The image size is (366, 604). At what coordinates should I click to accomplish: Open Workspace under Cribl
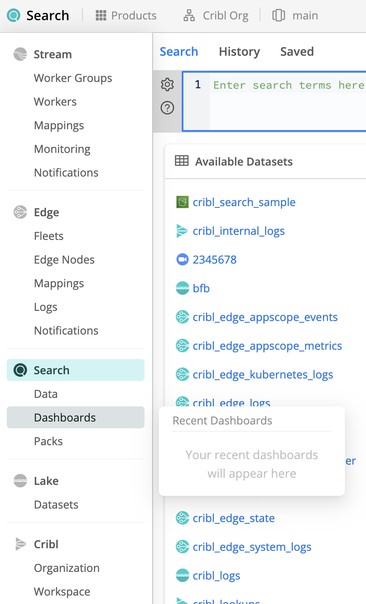tap(62, 592)
